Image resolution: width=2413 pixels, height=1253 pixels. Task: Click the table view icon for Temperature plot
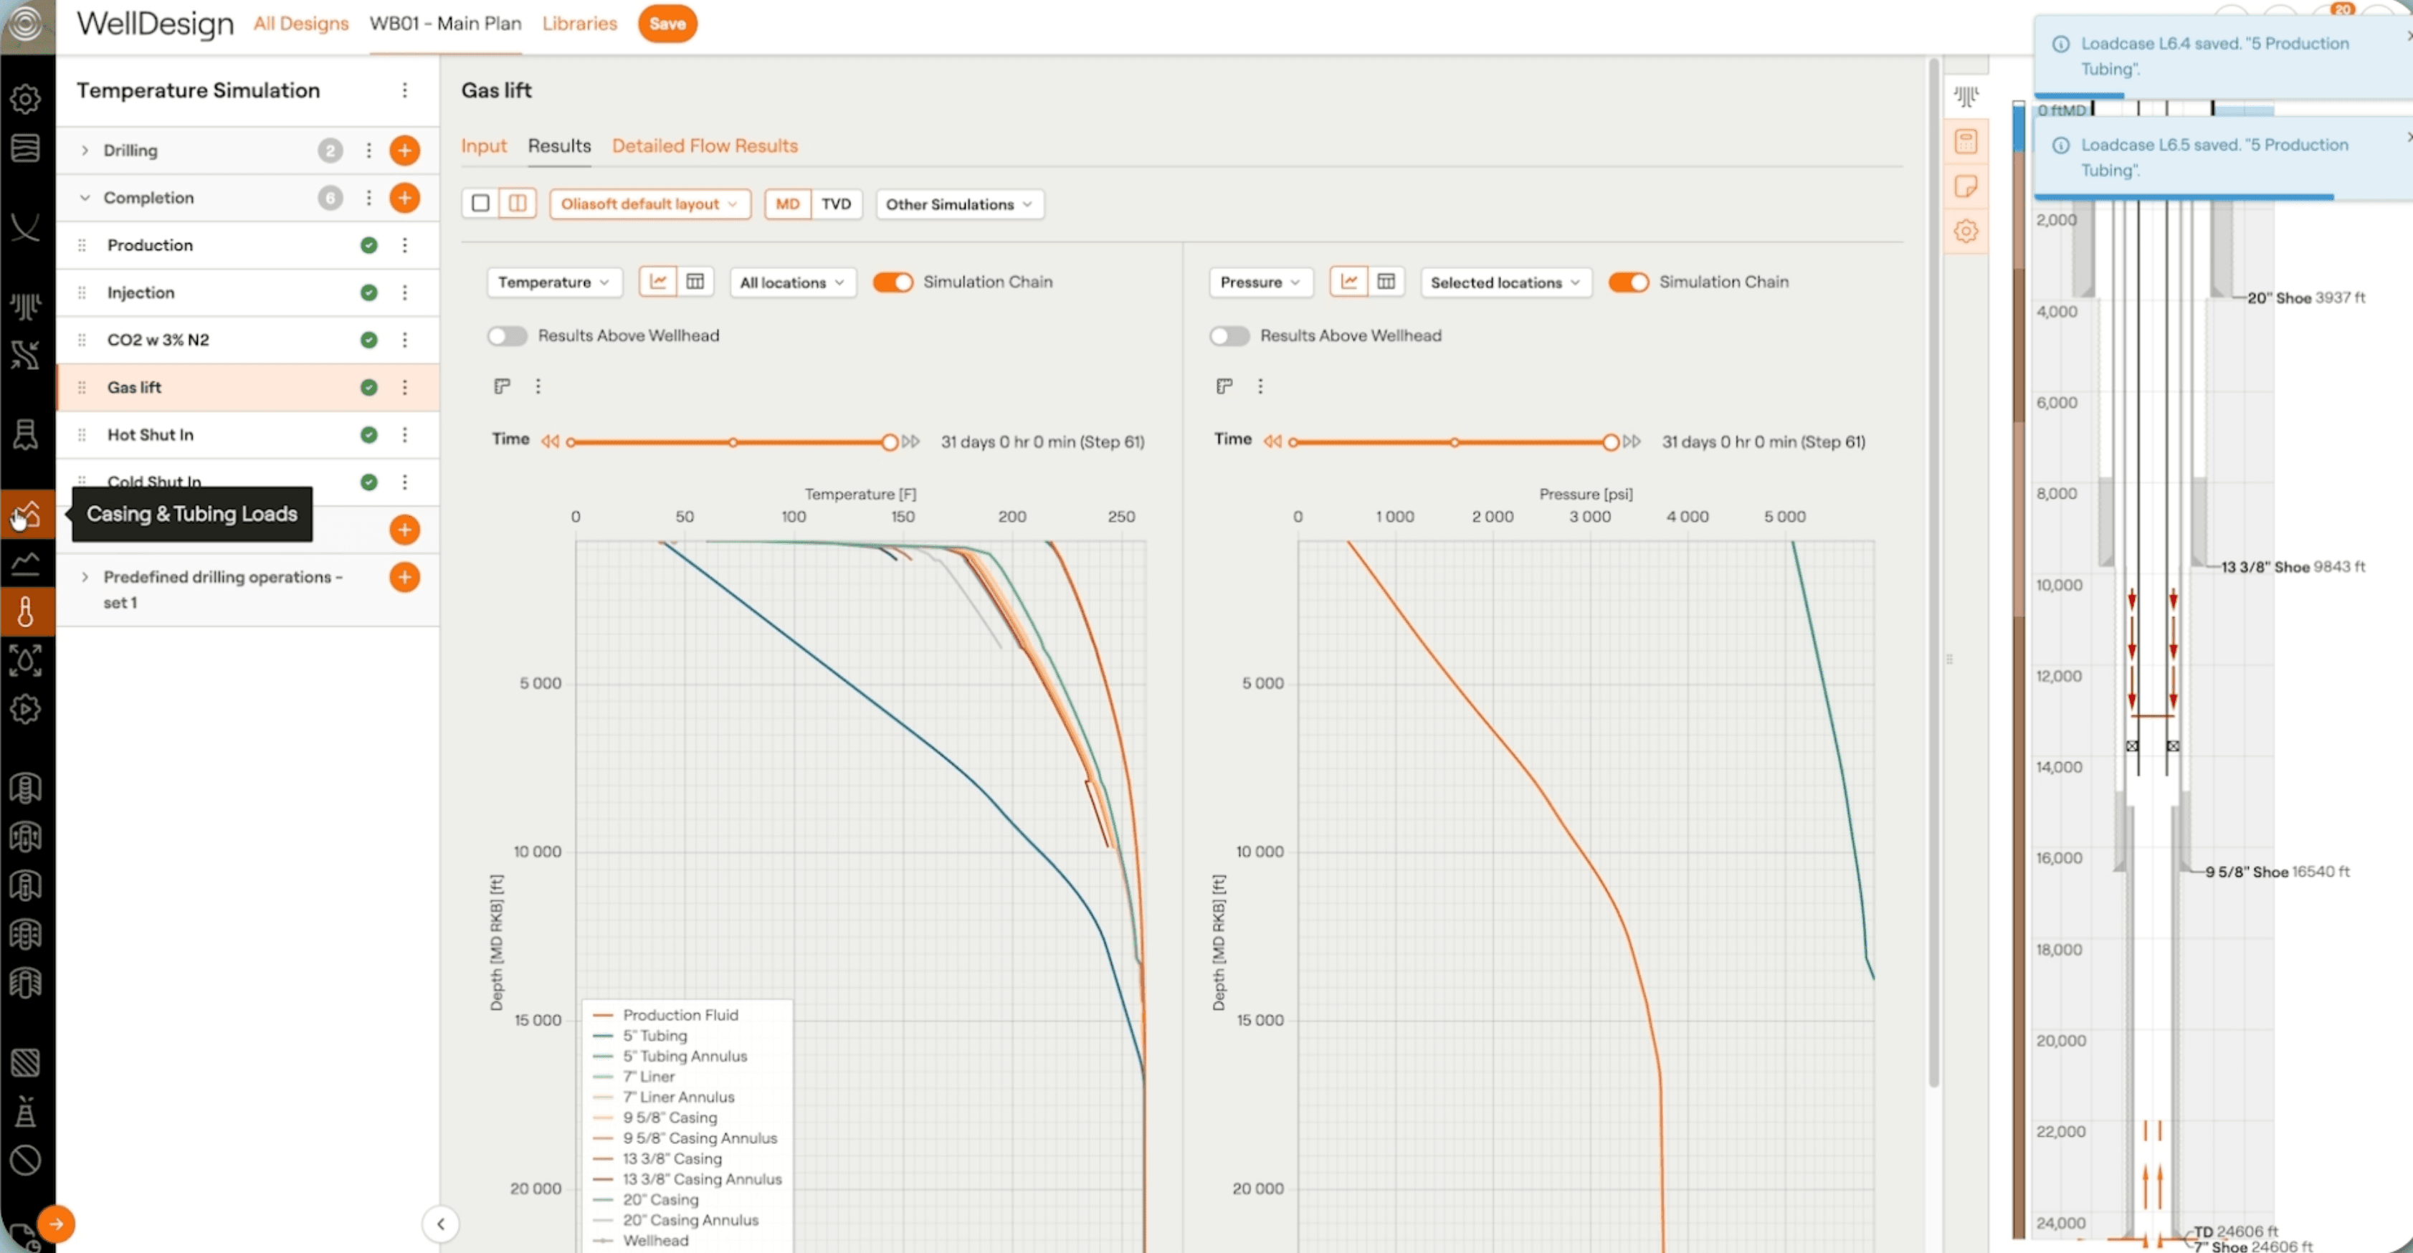tap(695, 282)
